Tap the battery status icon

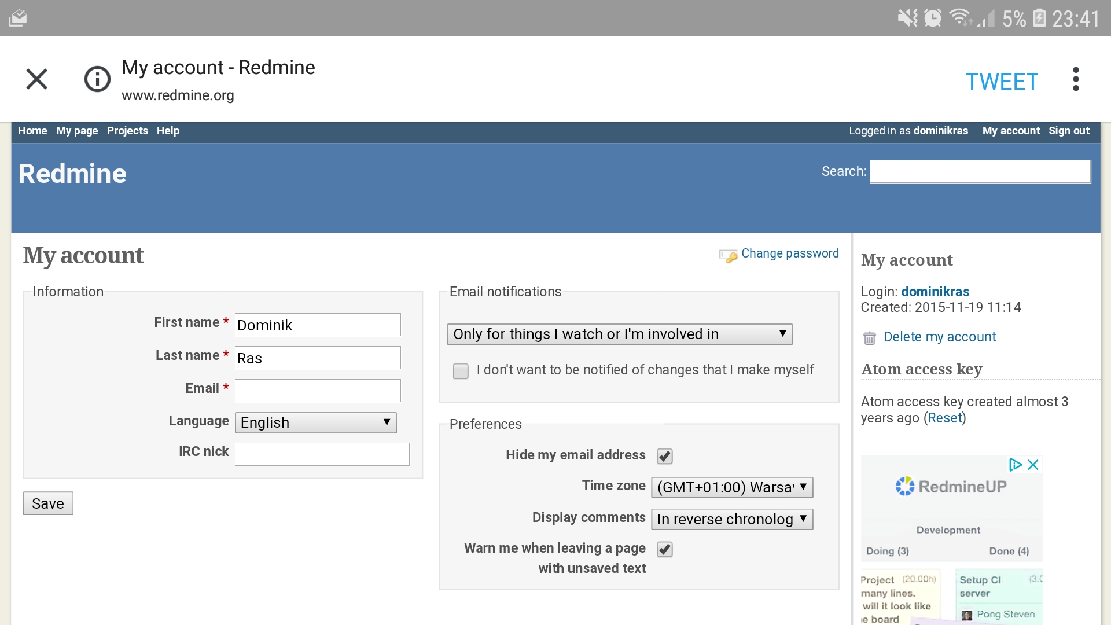pos(1039,19)
